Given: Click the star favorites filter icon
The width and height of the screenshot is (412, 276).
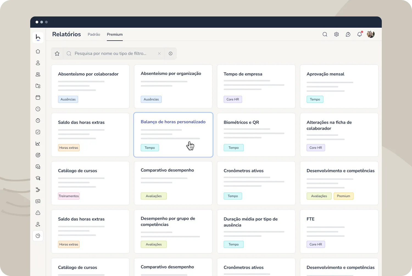Looking at the screenshot, I should [x=57, y=53].
